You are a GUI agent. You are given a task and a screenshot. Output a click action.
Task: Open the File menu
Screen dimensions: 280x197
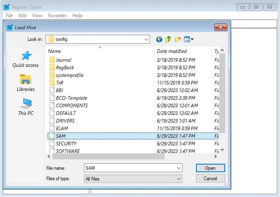(9, 16)
